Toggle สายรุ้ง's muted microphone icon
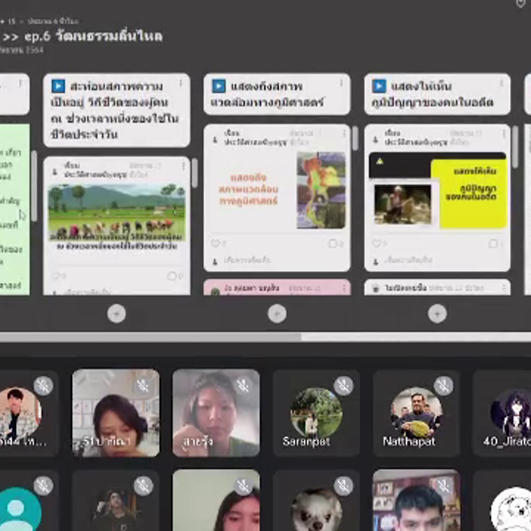 point(243,385)
